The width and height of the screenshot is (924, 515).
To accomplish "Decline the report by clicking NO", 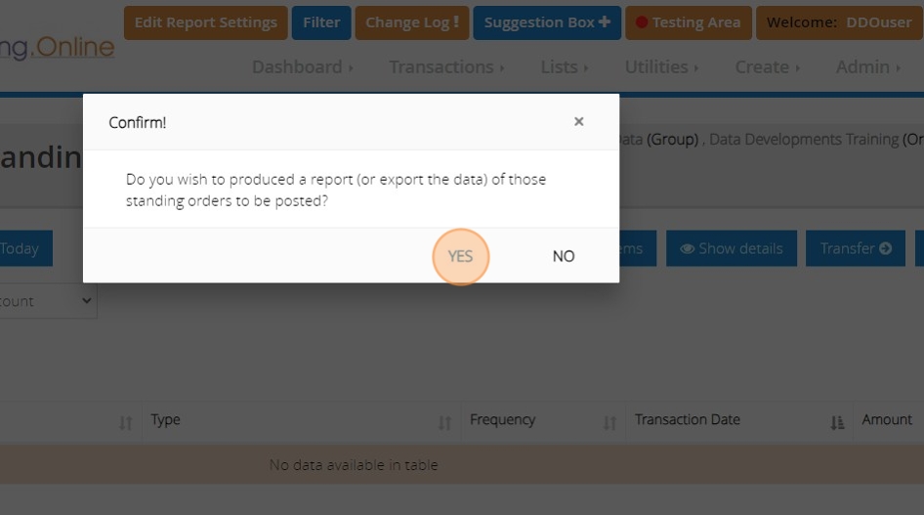I will click(564, 256).
